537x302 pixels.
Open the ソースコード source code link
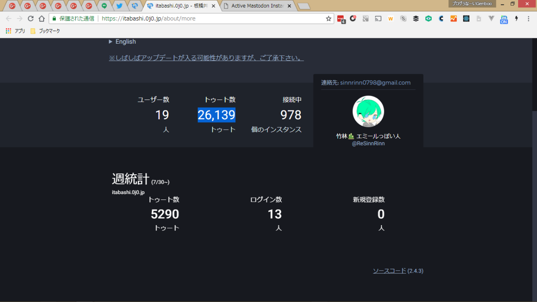(x=389, y=271)
